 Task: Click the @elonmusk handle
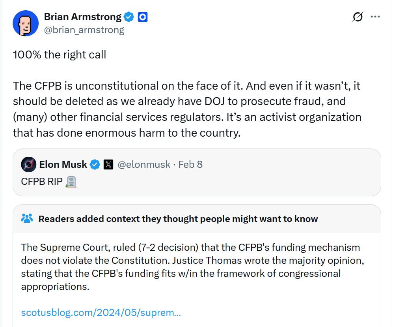[x=144, y=164]
